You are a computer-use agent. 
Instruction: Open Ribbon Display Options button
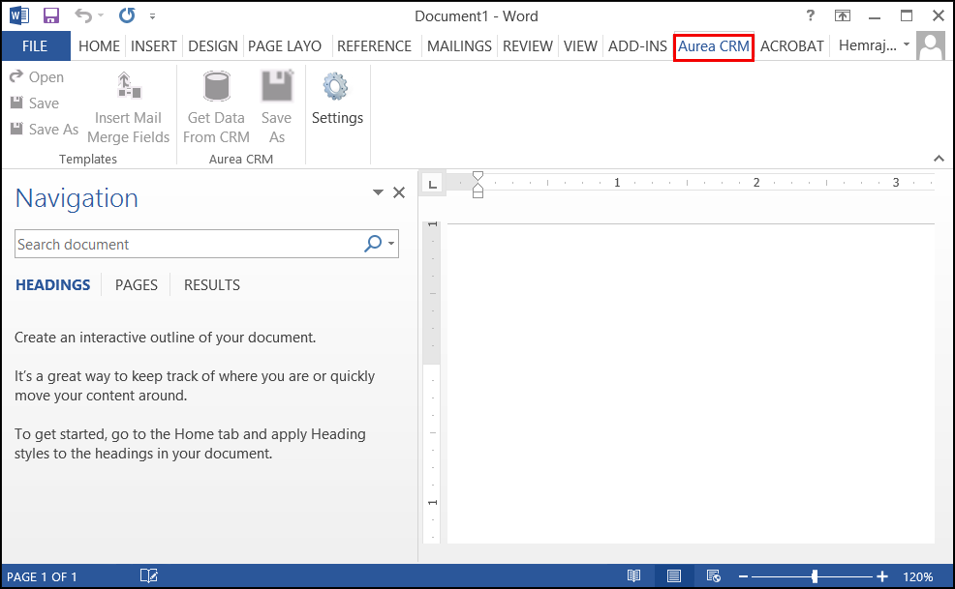[843, 15]
